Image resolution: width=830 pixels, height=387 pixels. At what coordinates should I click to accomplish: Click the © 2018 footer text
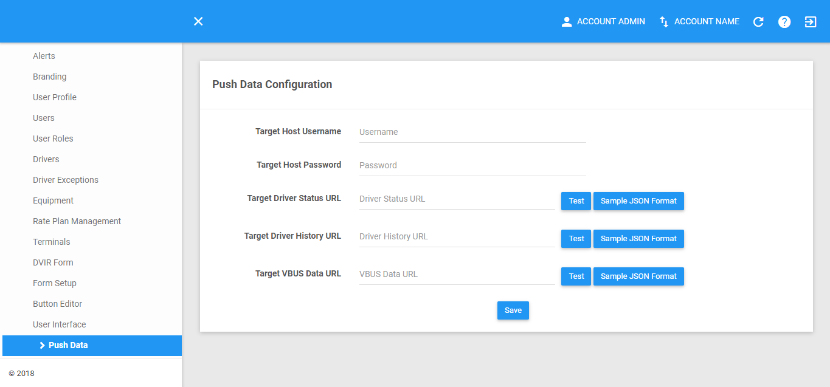click(x=22, y=374)
